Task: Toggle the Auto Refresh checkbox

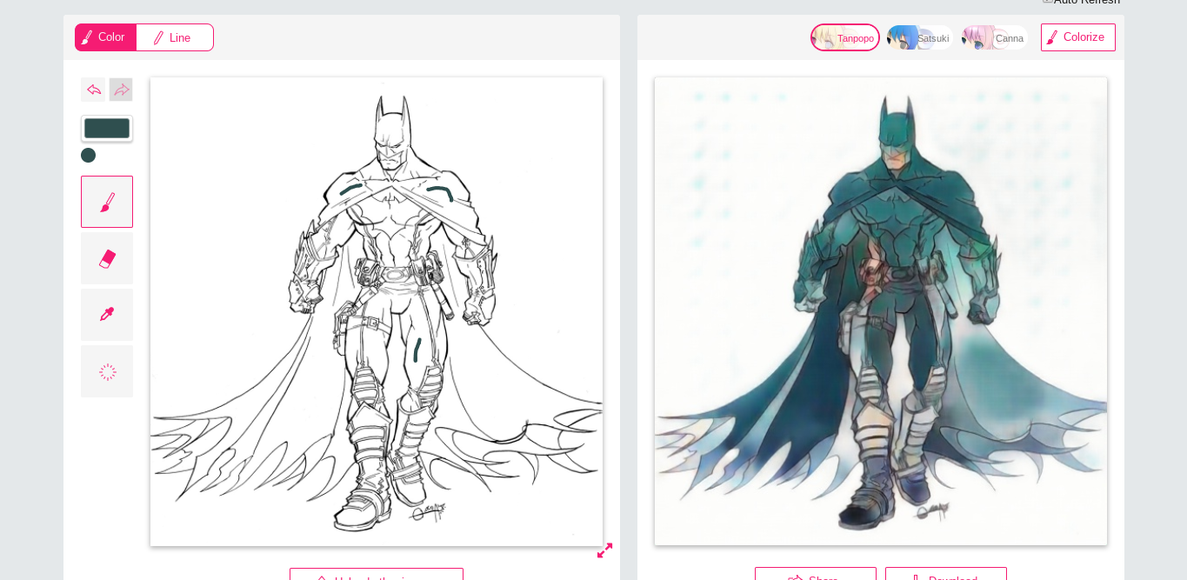Action: point(1047,1)
